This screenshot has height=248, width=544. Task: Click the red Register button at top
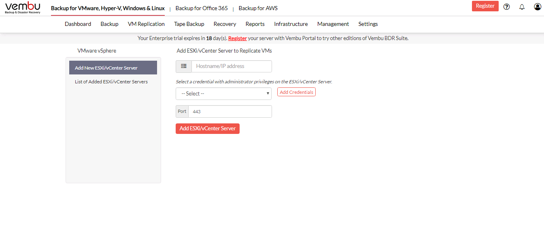click(x=485, y=6)
